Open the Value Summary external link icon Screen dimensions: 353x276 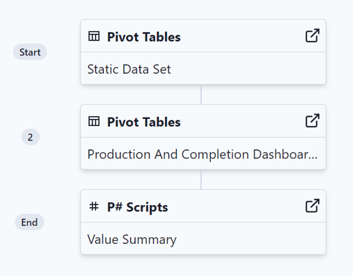point(313,206)
